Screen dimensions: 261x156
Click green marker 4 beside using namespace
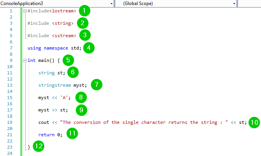pos(89,48)
